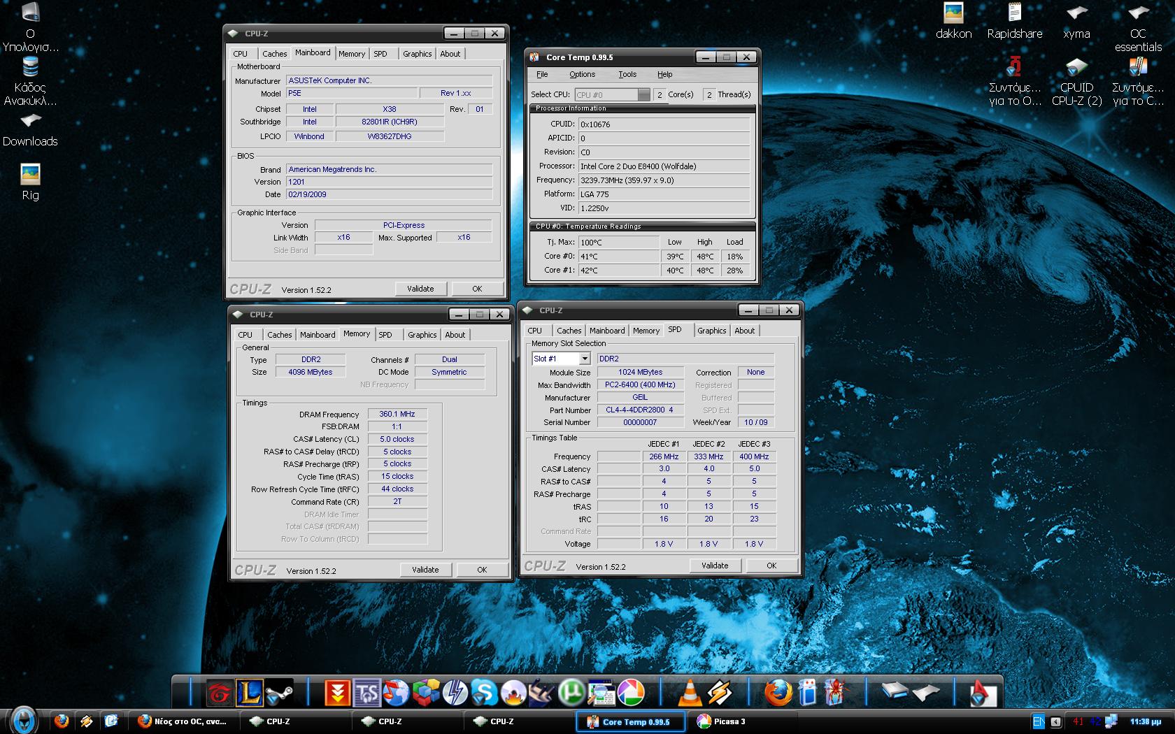Open OC essentials desktop folder
Image resolution: width=1175 pixels, height=734 pixels.
pyautogui.click(x=1138, y=28)
